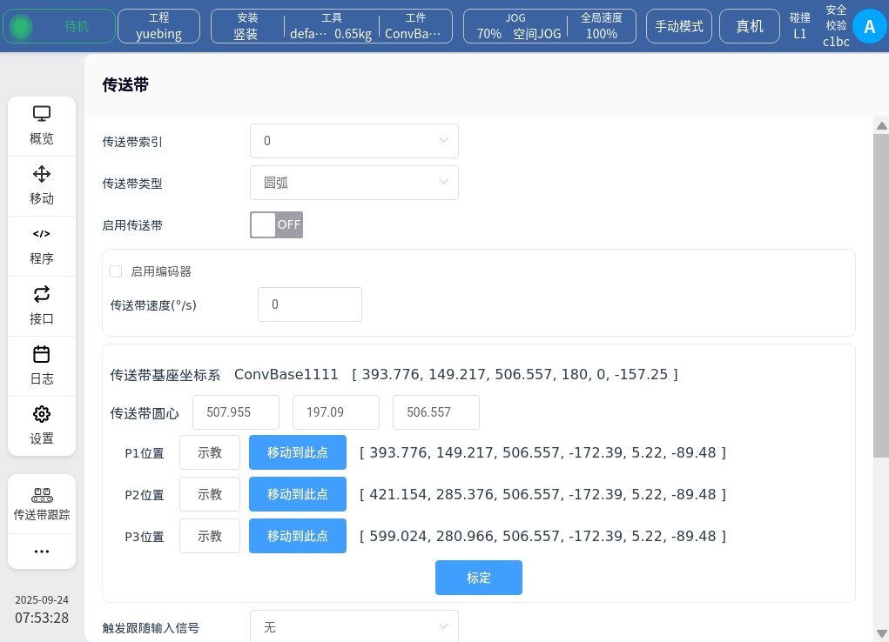
Task: Click the three-dot more options icon
Action: click(x=42, y=552)
